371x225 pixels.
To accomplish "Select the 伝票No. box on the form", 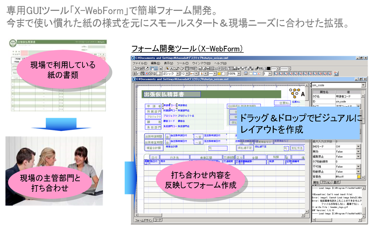I will [x=282, y=103].
